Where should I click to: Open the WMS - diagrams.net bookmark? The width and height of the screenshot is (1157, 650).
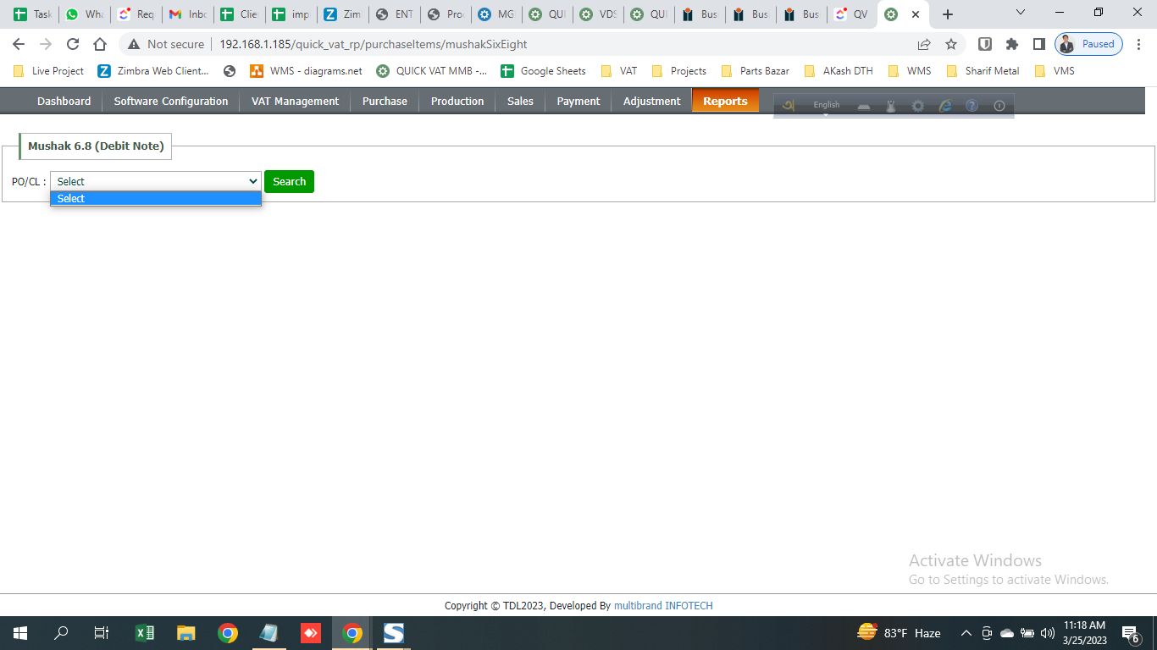(x=306, y=71)
